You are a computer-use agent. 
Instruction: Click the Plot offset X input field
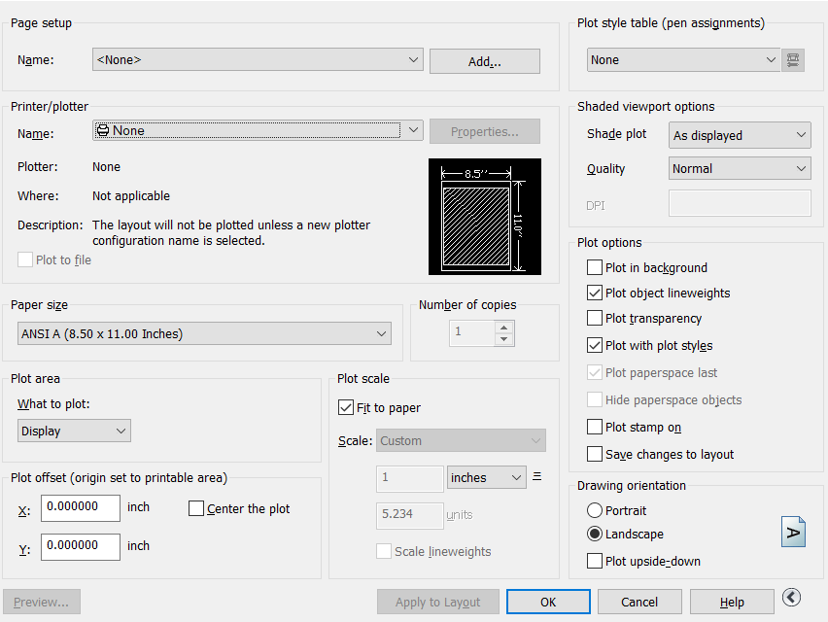click(81, 507)
